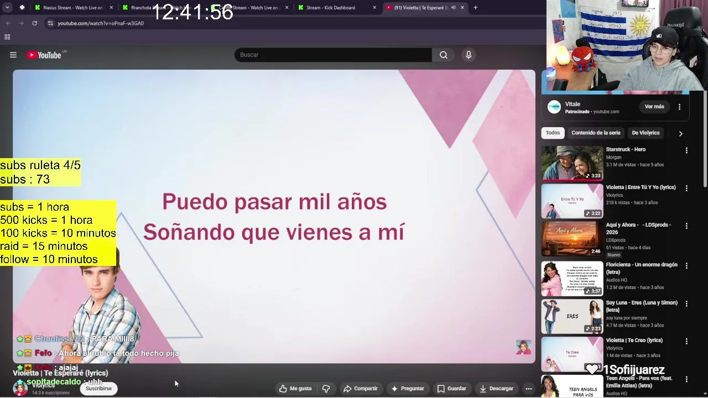The width and height of the screenshot is (708, 398).
Task: Open options for Starstruck - Hero
Action: coord(686,150)
